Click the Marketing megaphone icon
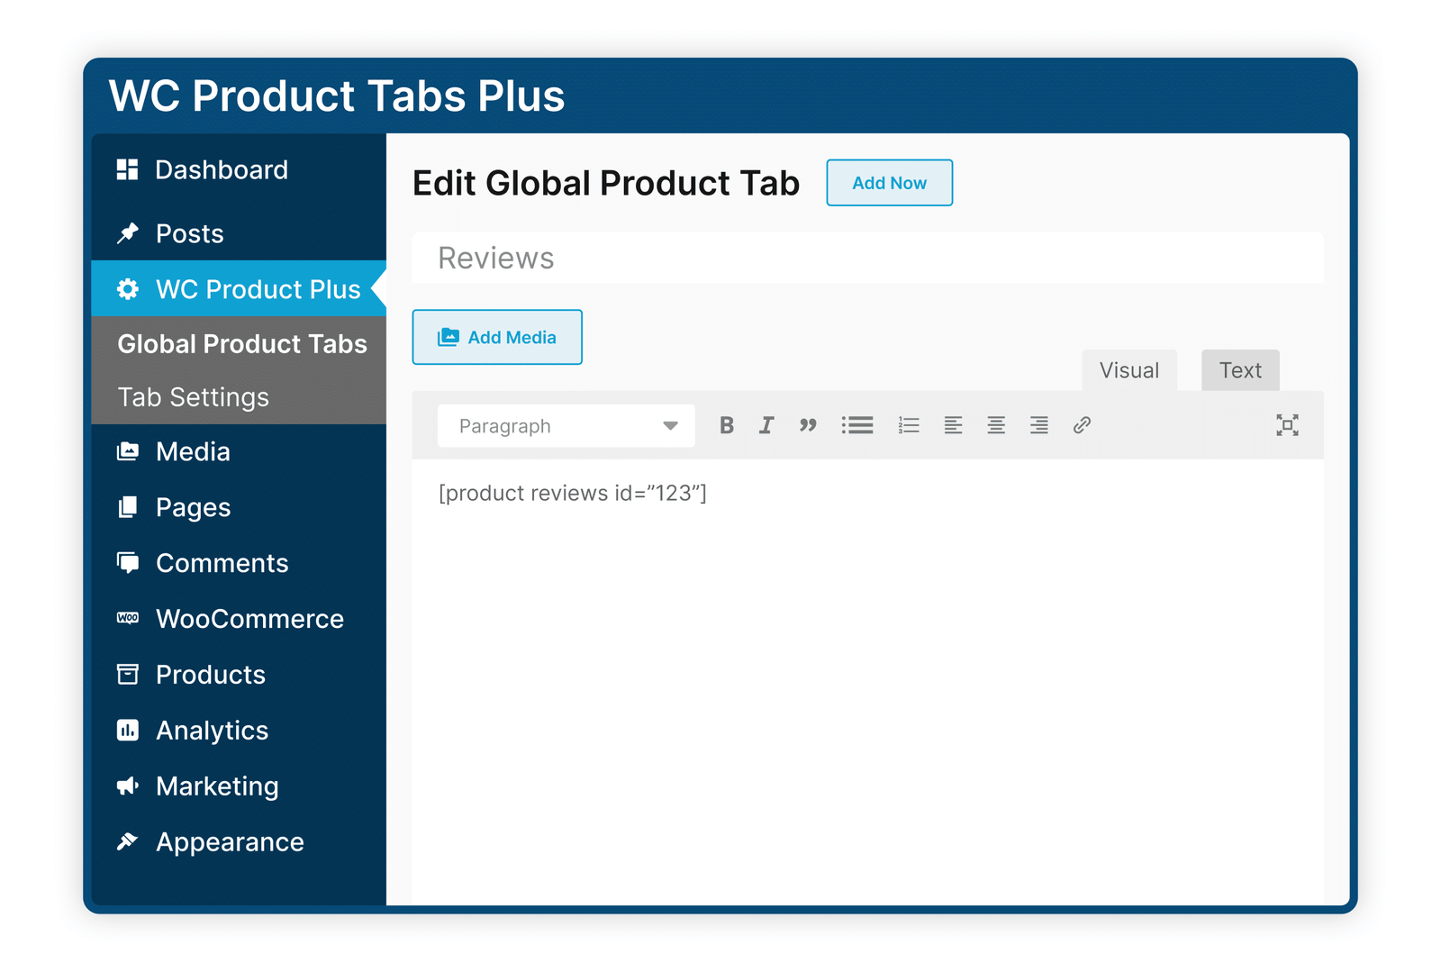Image resolution: width=1441 pixels, height=972 pixels. [x=128, y=786]
